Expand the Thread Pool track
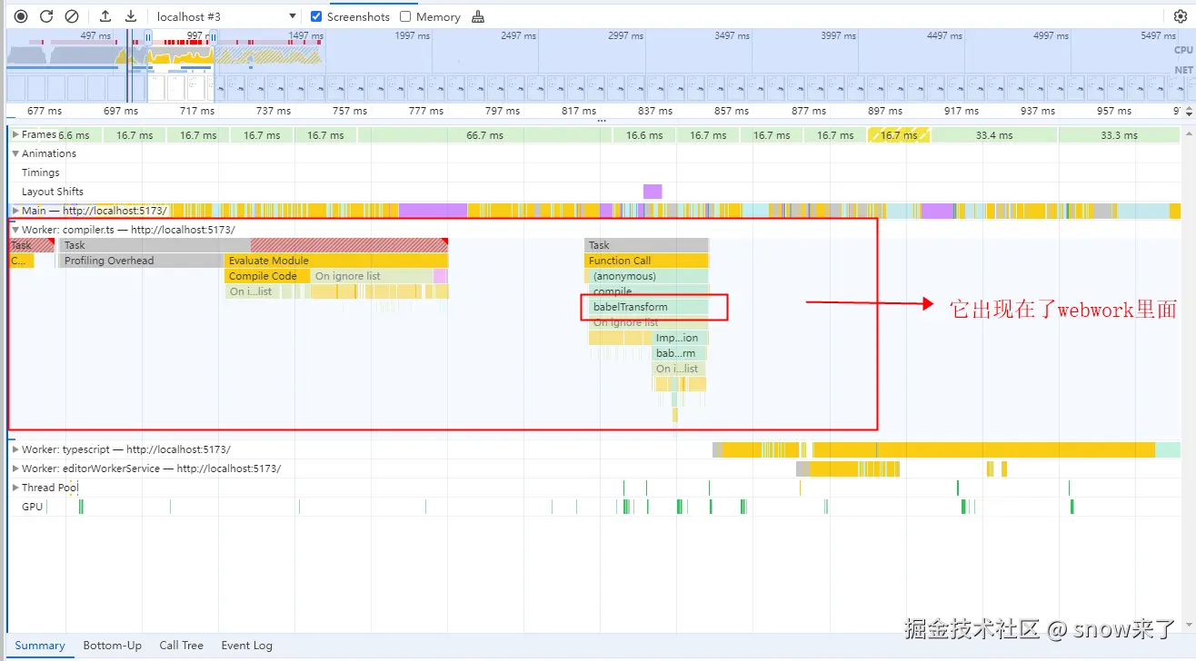Viewport: 1196px width, 661px height. 15,488
